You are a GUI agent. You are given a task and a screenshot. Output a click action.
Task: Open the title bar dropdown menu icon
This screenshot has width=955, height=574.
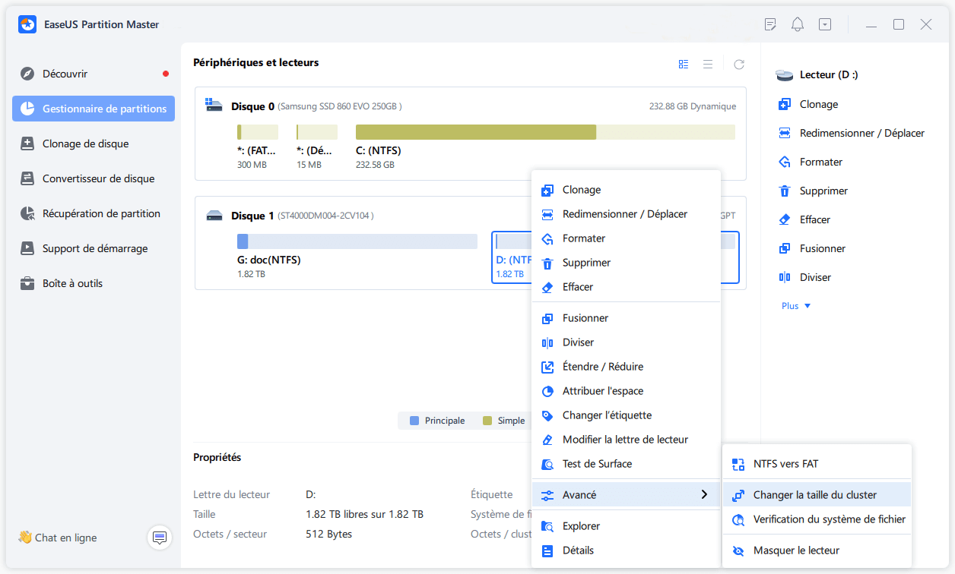pos(825,24)
